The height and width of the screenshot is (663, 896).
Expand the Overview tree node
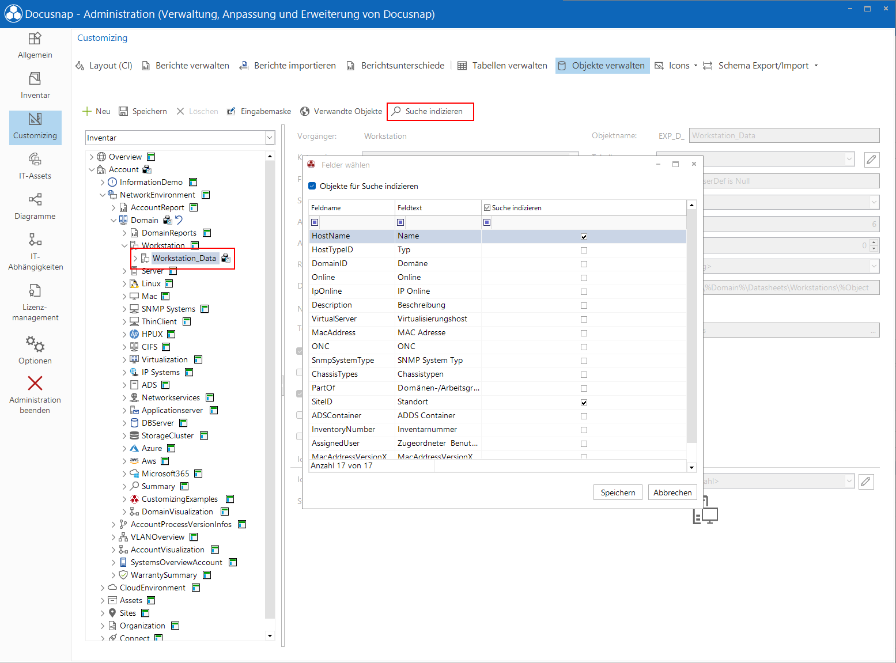point(91,157)
